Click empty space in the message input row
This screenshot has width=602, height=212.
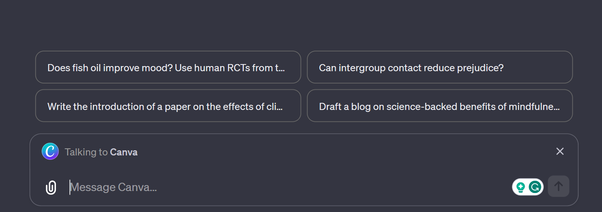[337, 187]
